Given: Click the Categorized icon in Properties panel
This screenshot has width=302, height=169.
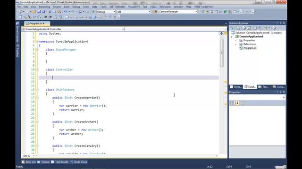Looking at the screenshot, I should 232,103.
